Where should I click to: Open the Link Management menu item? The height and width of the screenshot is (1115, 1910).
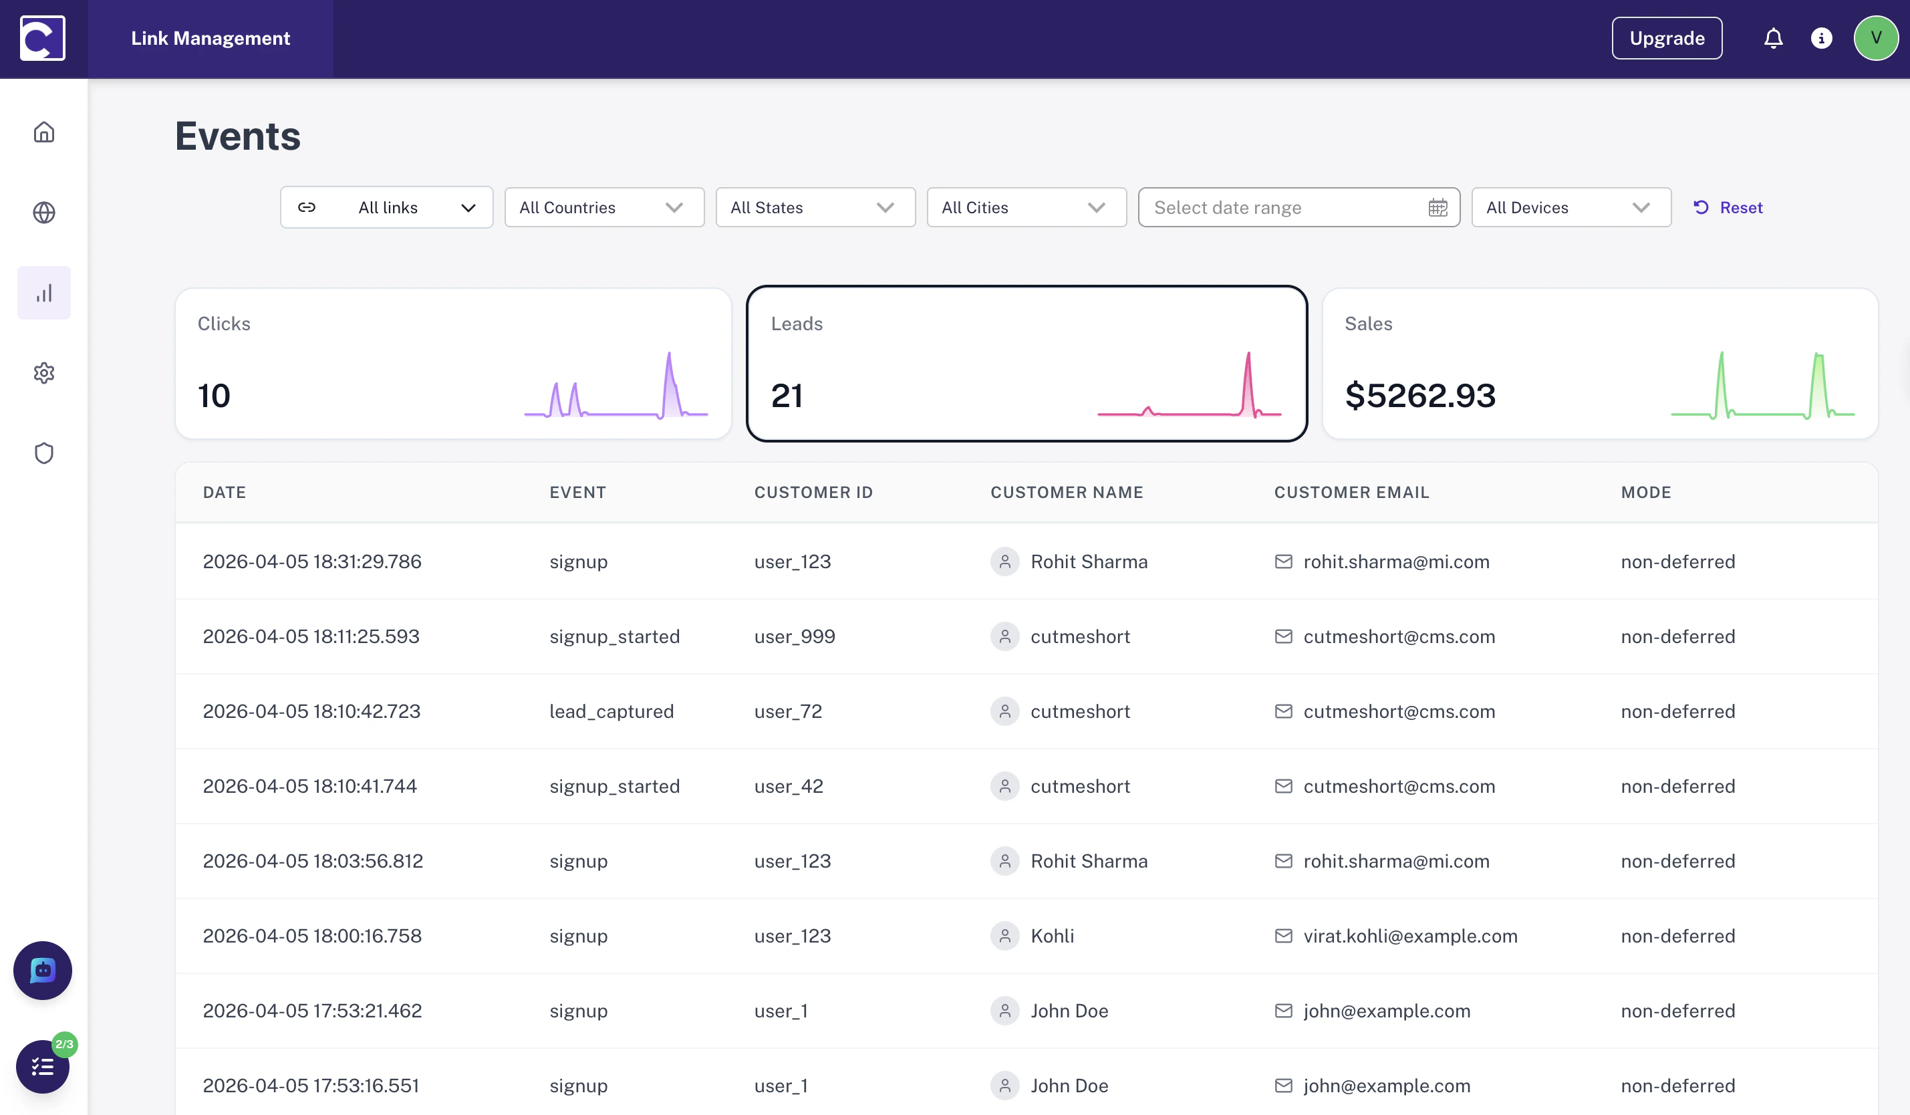click(211, 38)
